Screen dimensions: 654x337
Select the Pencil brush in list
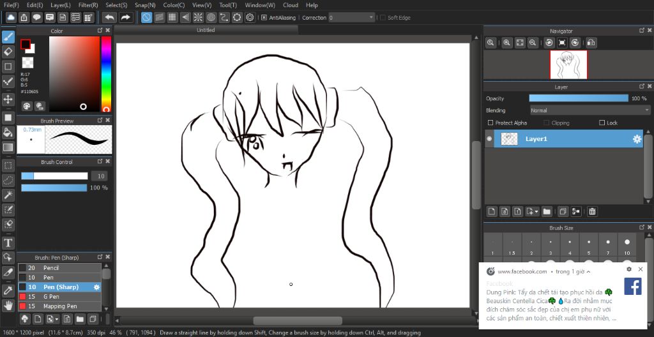click(59, 268)
